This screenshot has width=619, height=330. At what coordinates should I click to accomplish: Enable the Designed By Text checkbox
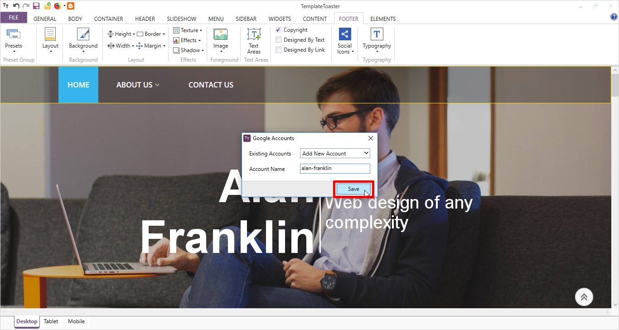click(x=279, y=40)
